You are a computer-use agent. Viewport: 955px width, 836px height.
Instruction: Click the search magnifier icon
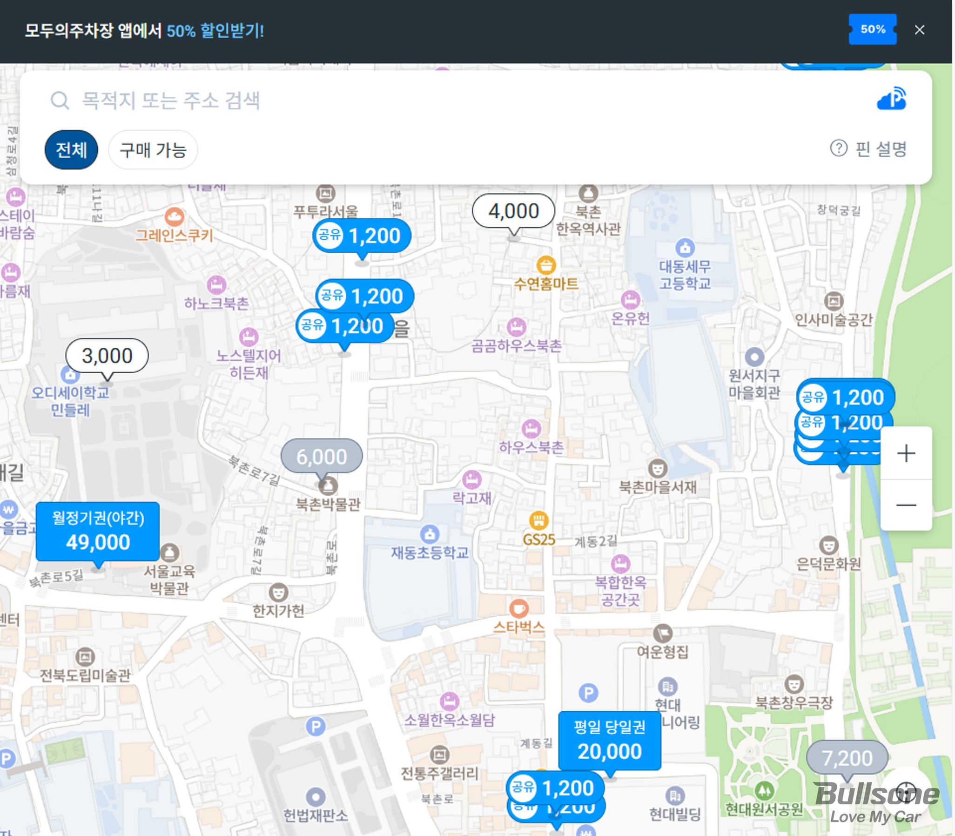(x=60, y=100)
